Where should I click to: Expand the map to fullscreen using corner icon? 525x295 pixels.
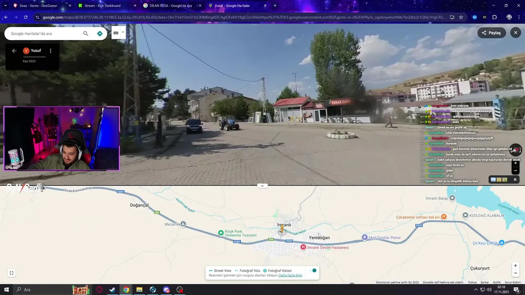(x=11, y=273)
